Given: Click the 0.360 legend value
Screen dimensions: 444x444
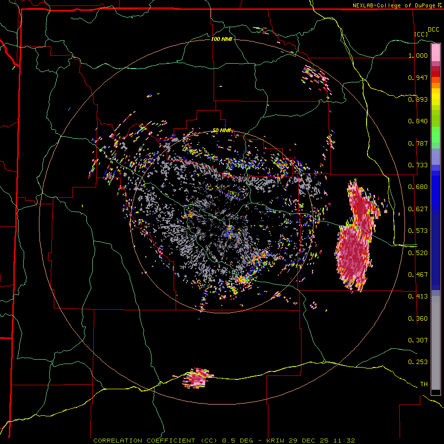Looking at the screenshot, I should [x=418, y=319].
